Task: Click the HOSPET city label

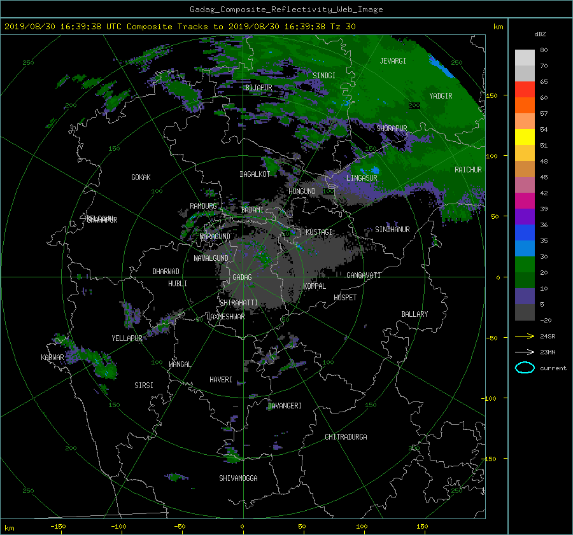Action: [x=345, y=298]
